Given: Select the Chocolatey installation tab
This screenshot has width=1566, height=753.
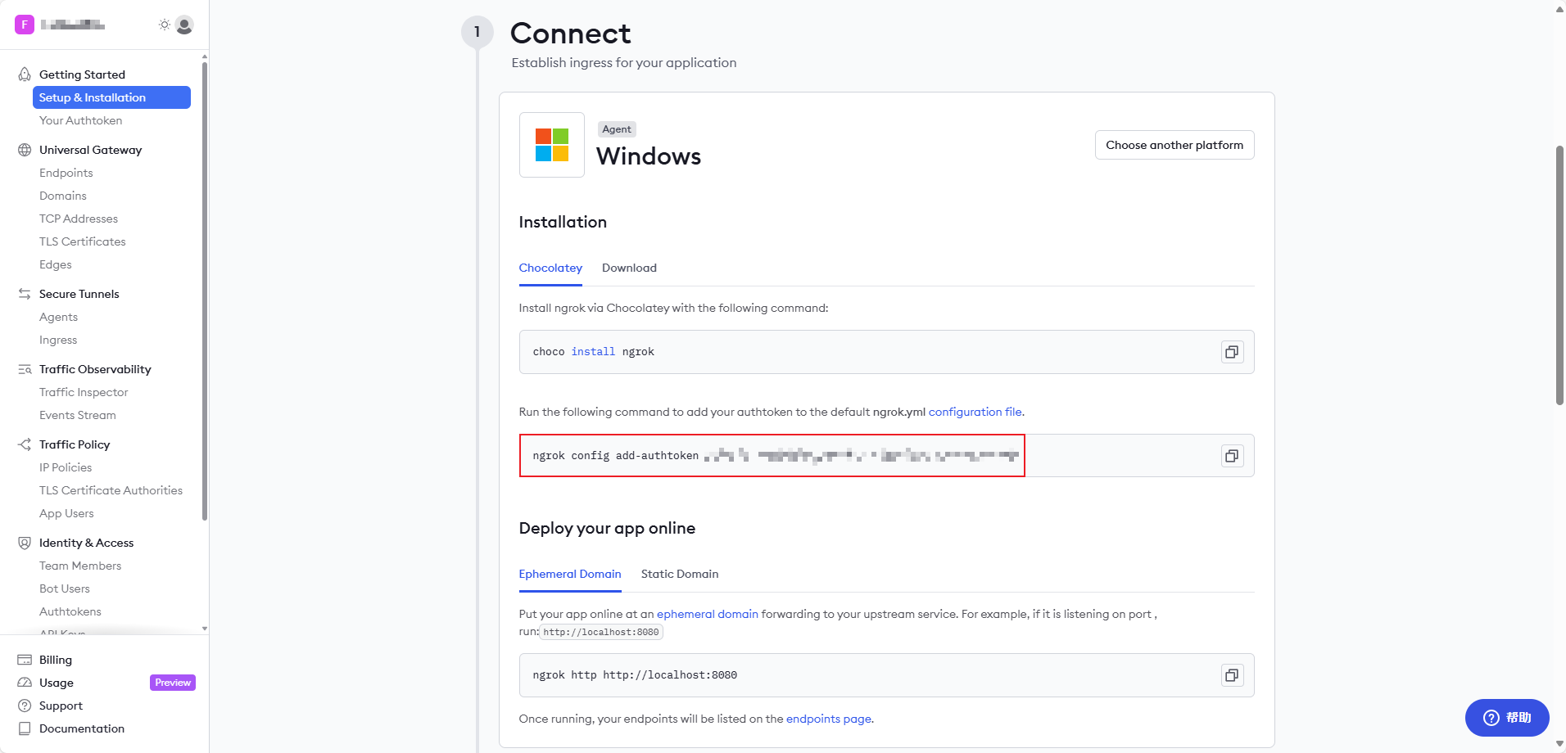Looking at the screenshot, I should [x=550, y=268].
